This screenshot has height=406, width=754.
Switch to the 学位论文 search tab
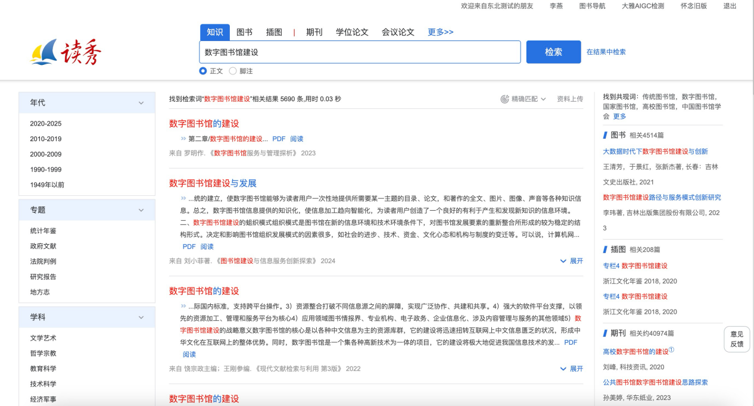click(x=352, y=32)
